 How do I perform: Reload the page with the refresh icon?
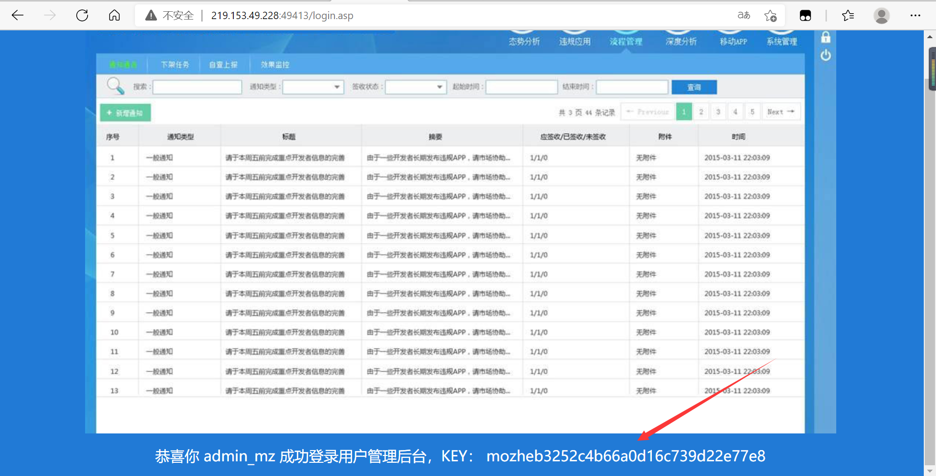click(x=82, y=15)
